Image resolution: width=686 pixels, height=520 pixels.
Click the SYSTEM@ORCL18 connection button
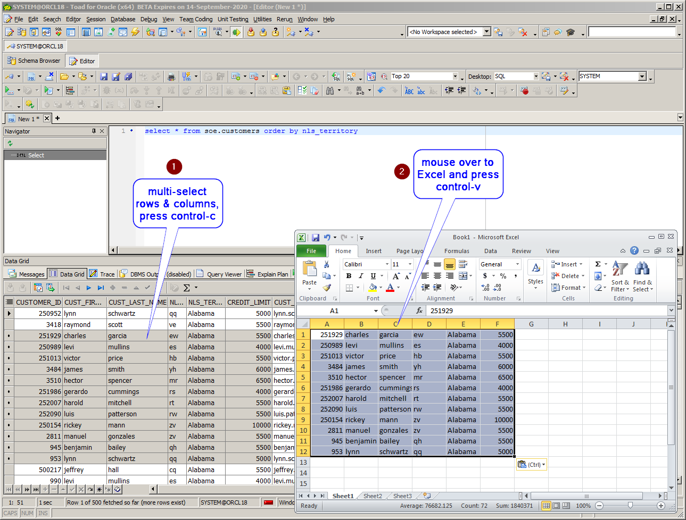pos(35,46)
